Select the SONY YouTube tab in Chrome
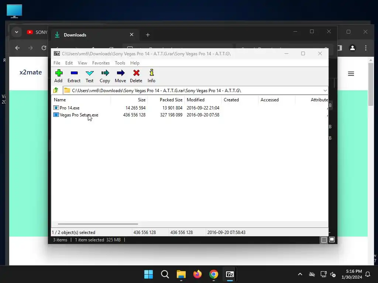 pos(37,32)
